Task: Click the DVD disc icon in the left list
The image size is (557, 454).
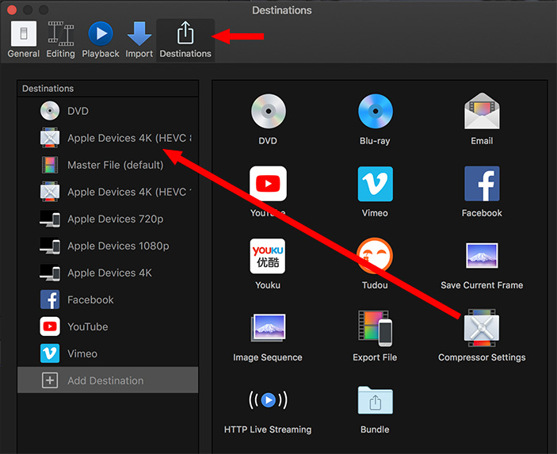Action: (x=50, y=111)
